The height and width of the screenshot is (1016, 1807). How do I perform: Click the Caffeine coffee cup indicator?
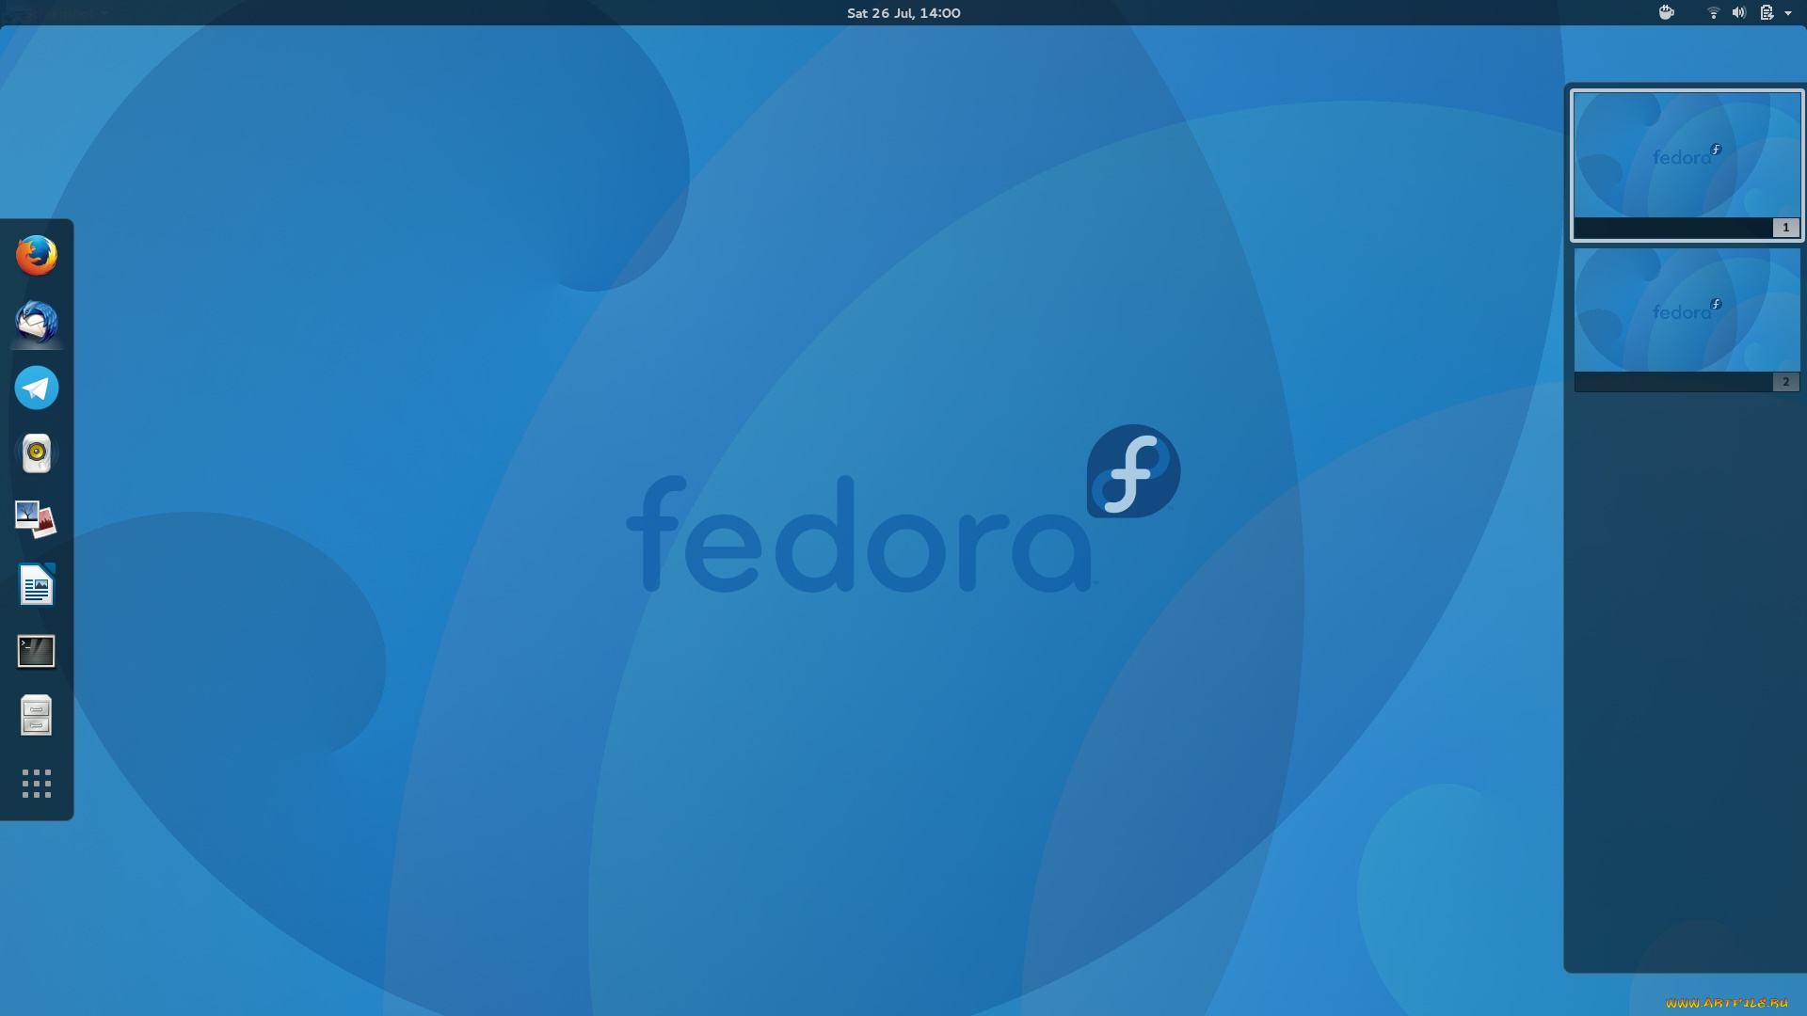(x=1665, y=13)
